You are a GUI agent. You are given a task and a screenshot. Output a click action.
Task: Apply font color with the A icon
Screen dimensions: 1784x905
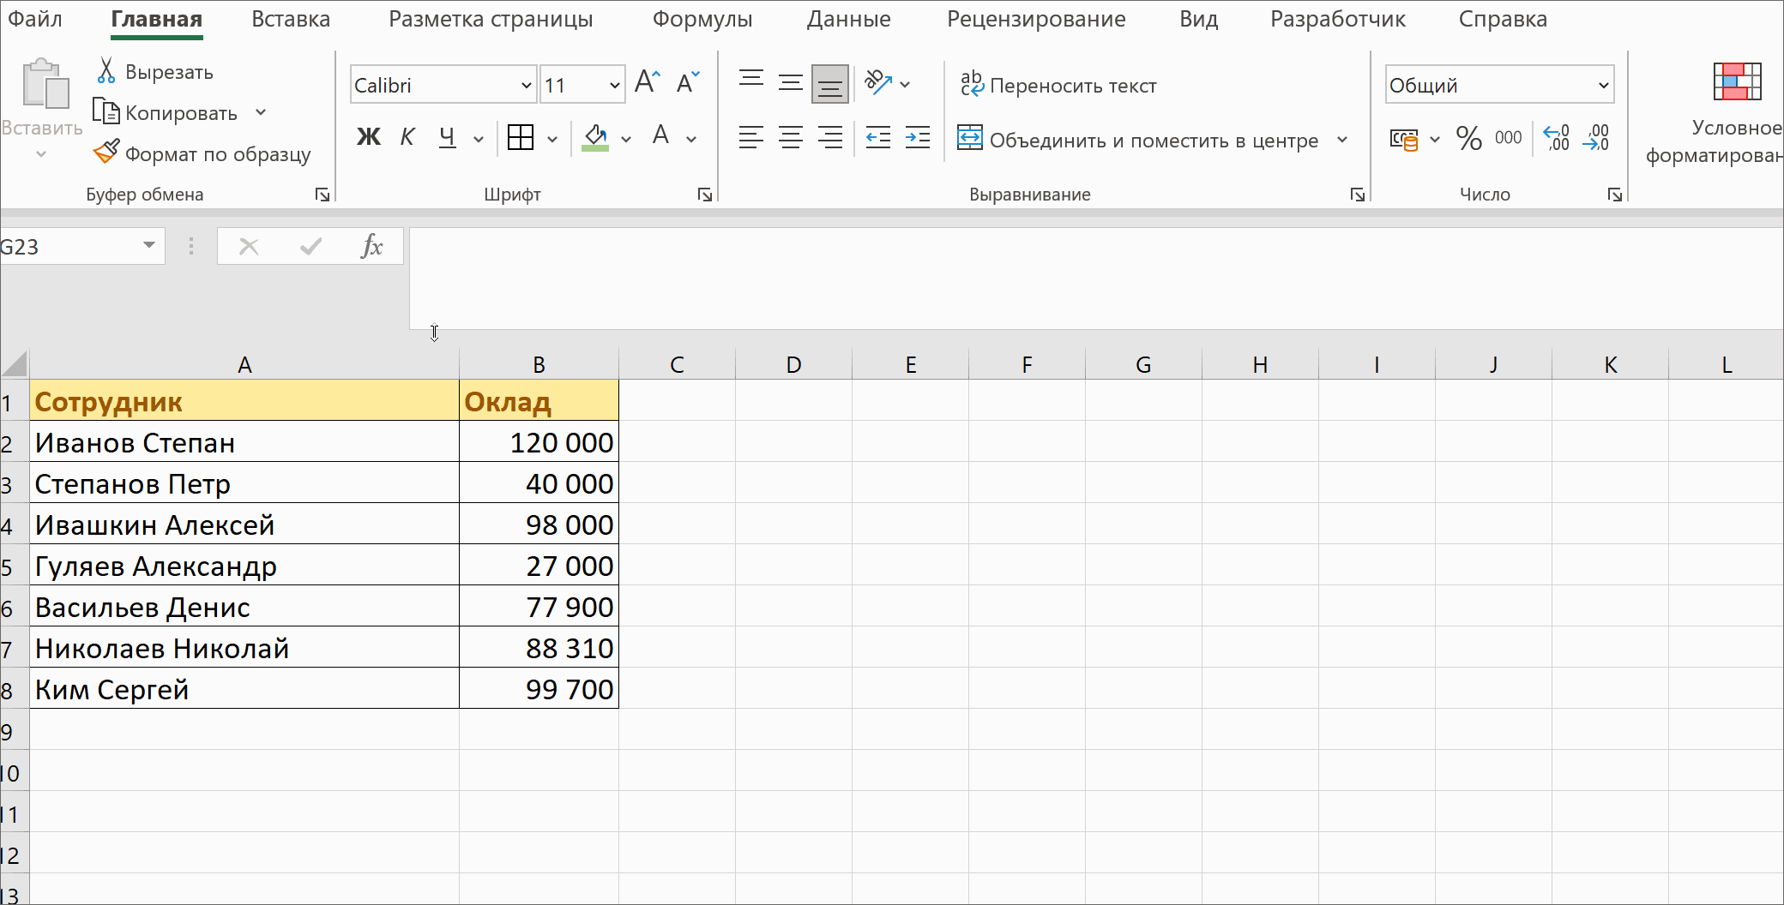tap(660, 135)
